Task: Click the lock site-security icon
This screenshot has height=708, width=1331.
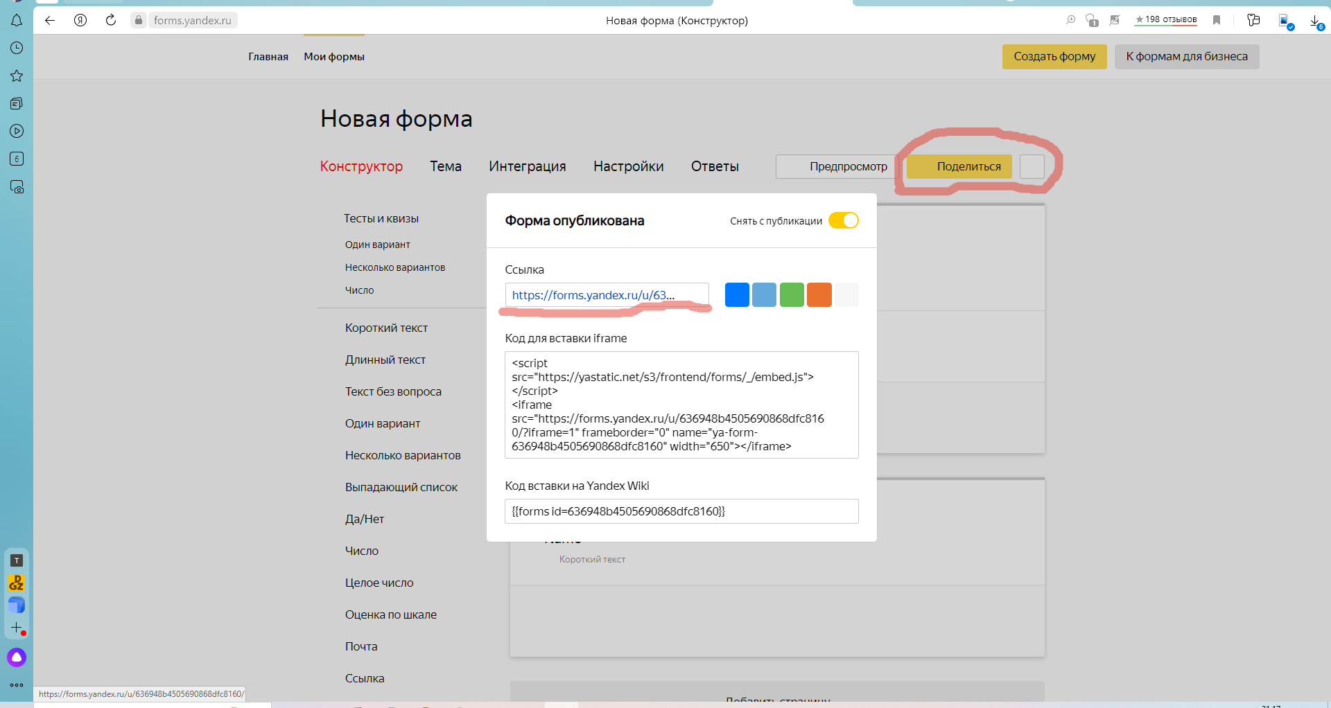Action: [x=139, y=20]
